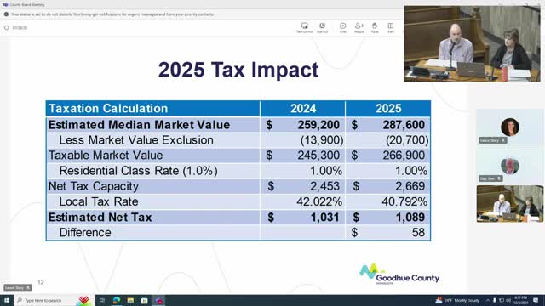This screenshot has height=306, width=545.
Task: Open the People participants panel
Action: coord(359,27)
